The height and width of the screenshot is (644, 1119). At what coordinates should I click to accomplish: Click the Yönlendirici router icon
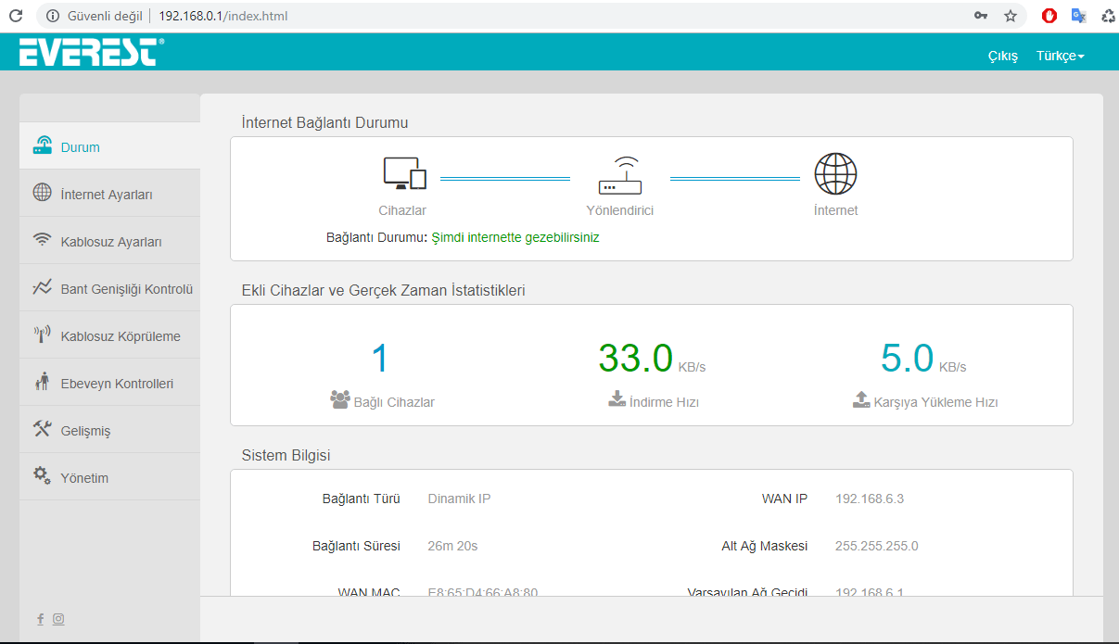pos(619,174)
